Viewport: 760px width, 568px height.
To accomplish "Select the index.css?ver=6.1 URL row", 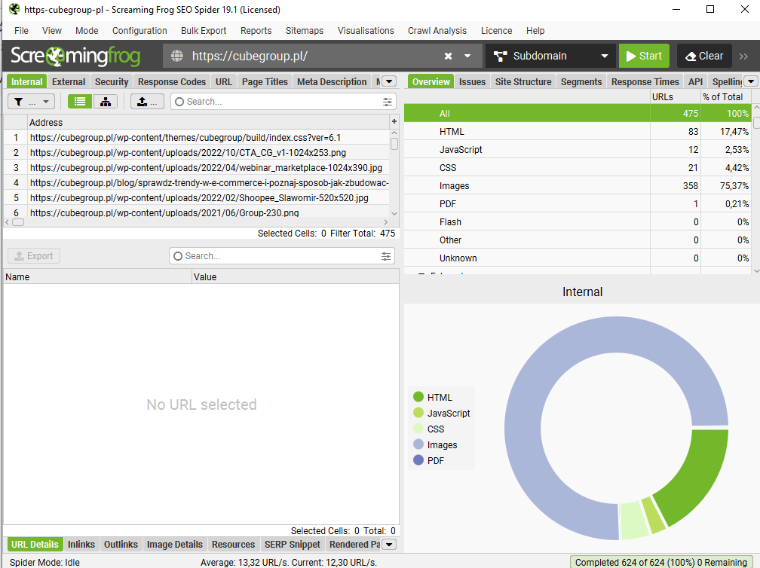I will pyautogui.click(x=196, y=138).
